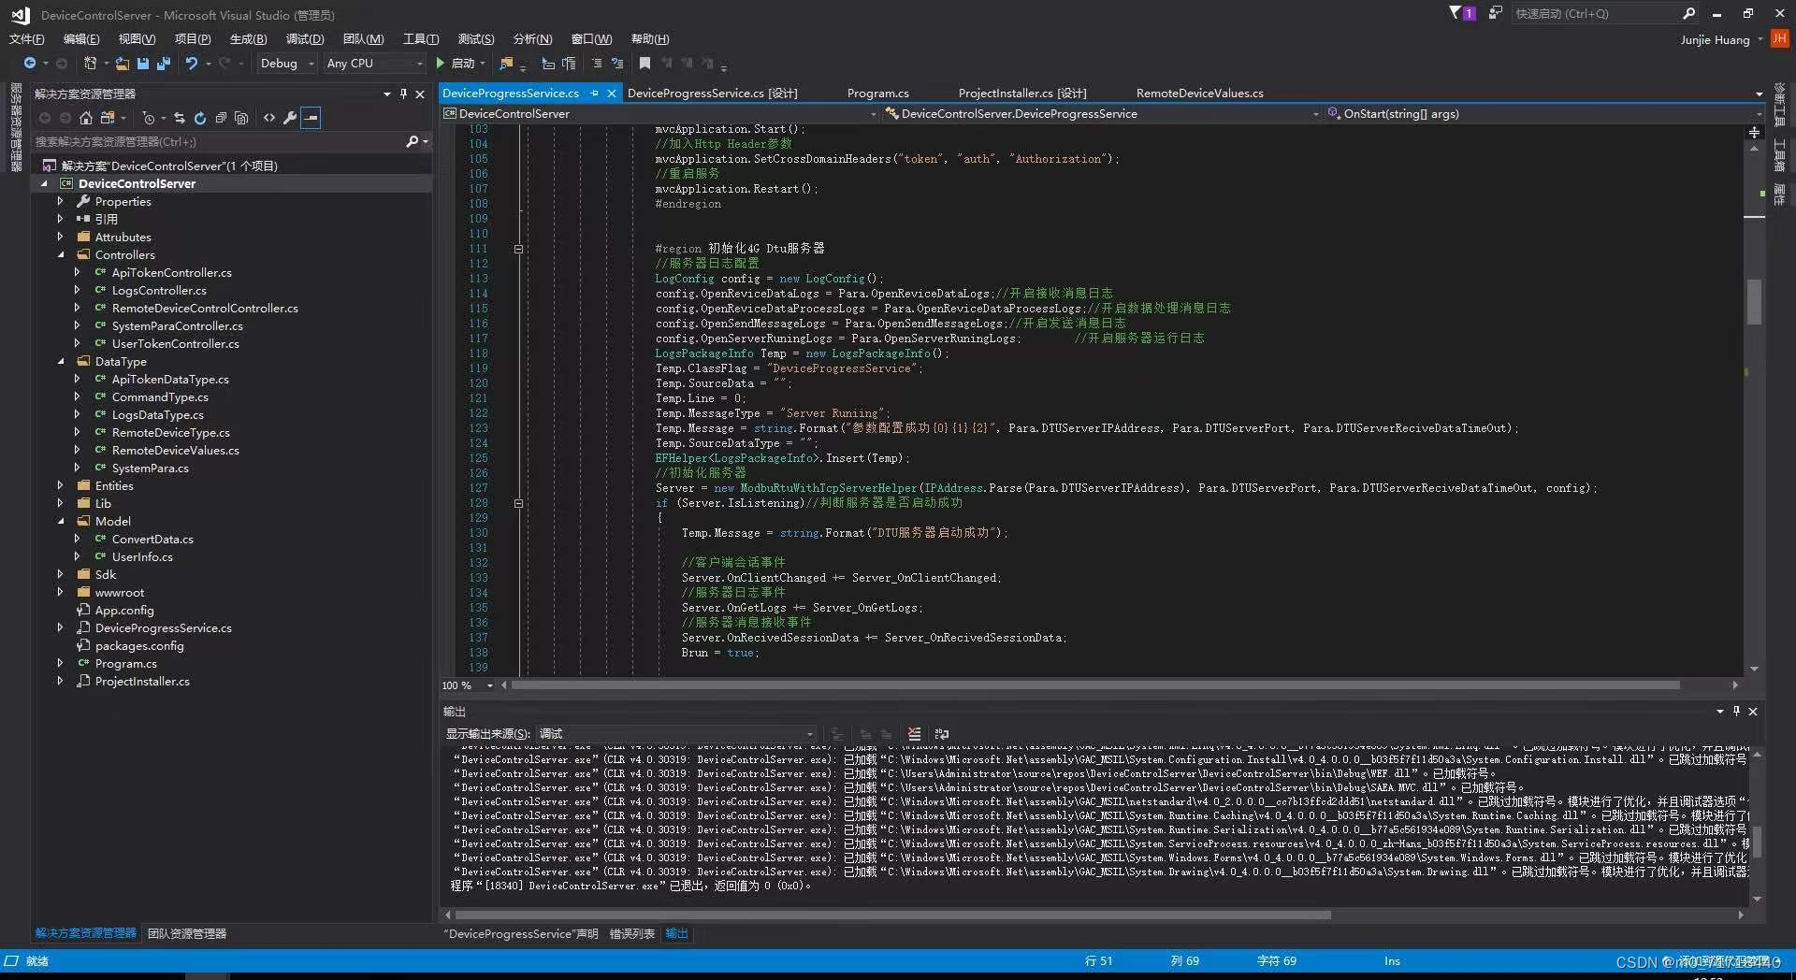Switch to the 错误列表 panel tab
1796x980 pixels.
(631, 933)
